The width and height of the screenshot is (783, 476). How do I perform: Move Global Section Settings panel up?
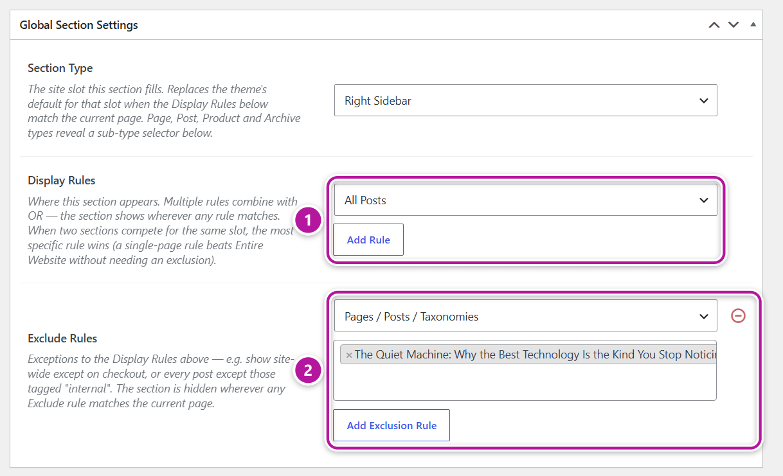coord(714,25)
